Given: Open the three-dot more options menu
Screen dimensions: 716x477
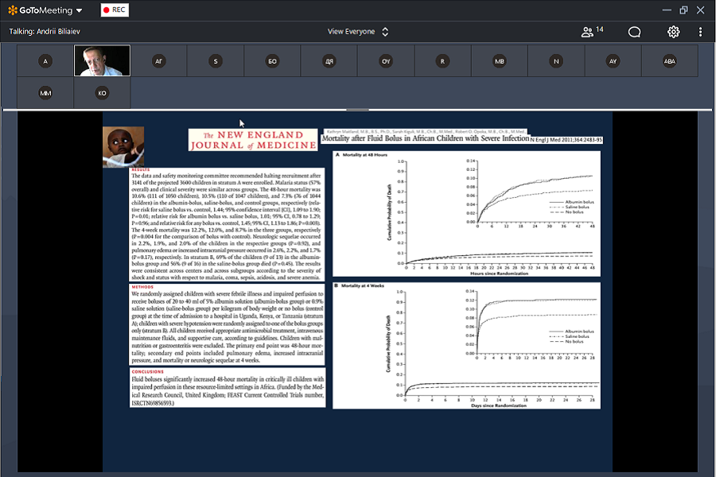Looking at the screenshot, I should 700,32.
